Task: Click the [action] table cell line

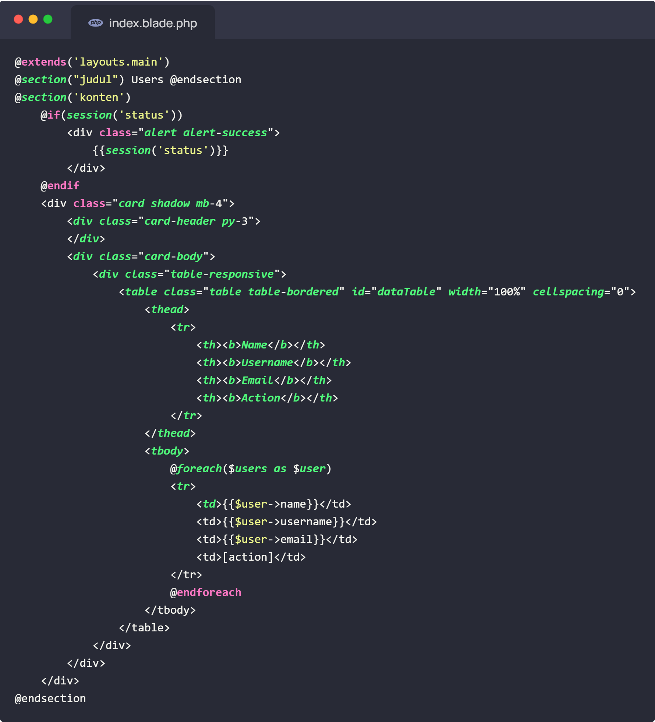Action: pyautogui.click(x=251, y=557)
